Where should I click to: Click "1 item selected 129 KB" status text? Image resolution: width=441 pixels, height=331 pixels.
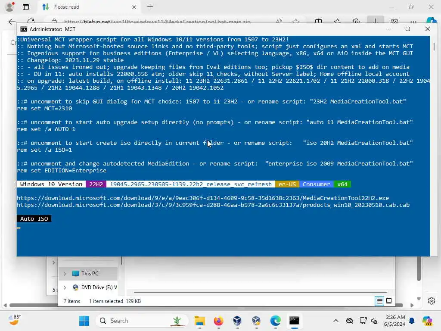click(115, 301)
